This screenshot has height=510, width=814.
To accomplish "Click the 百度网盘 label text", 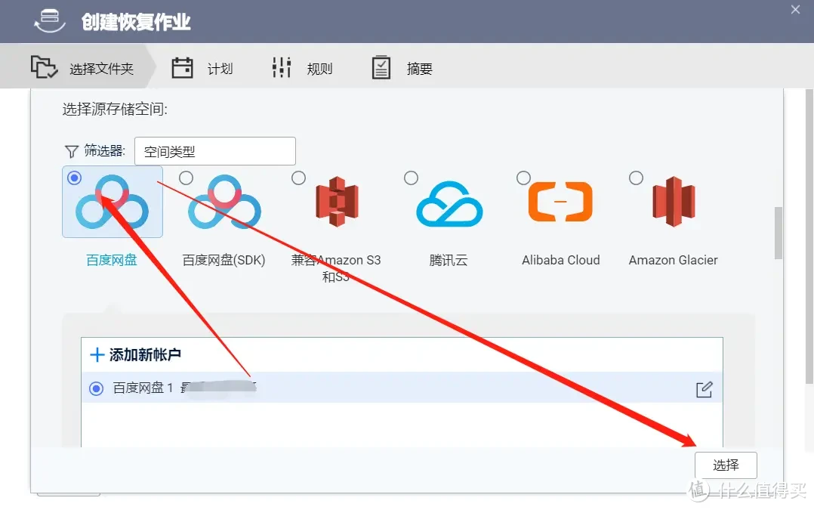I will pyautogui.click(x=112, y=260).
